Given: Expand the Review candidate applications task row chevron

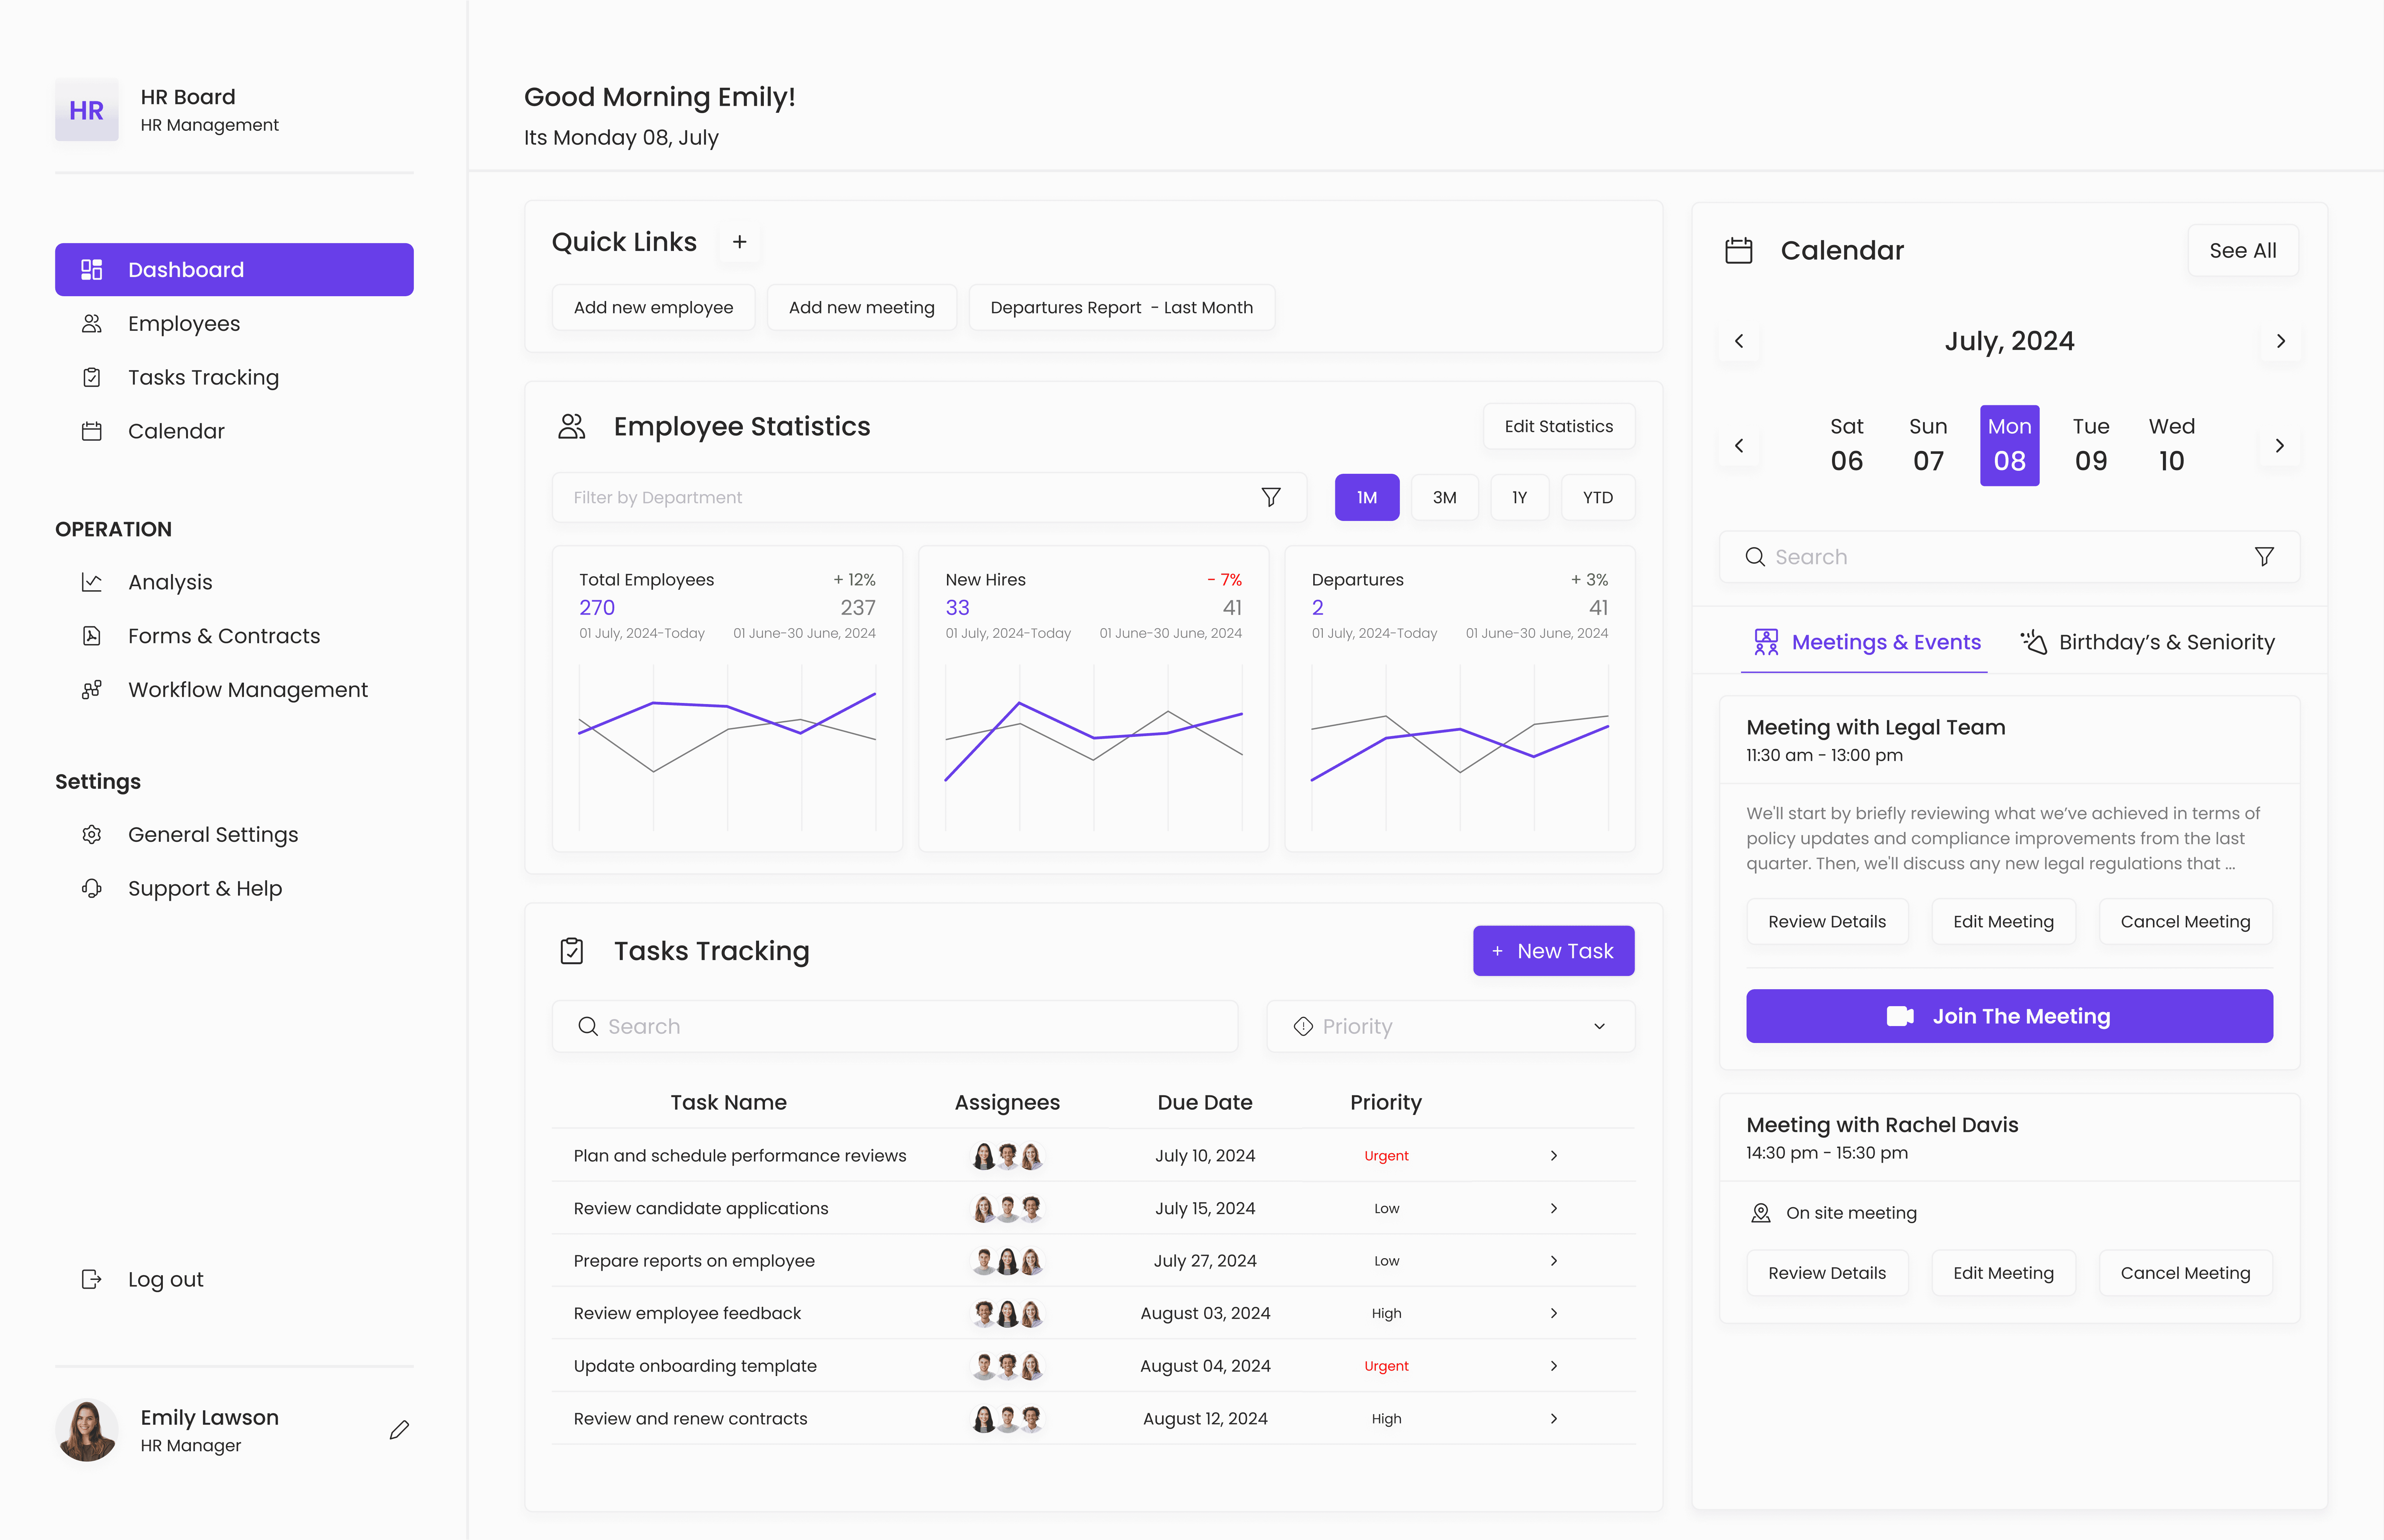Looking at the screenshot, I should tap(1553, 1208).
